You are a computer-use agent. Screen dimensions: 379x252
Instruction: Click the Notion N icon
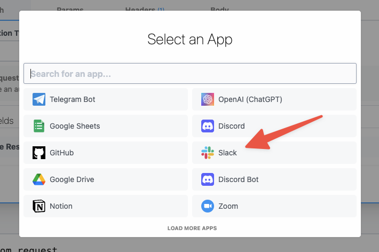(x=39, y=206)
